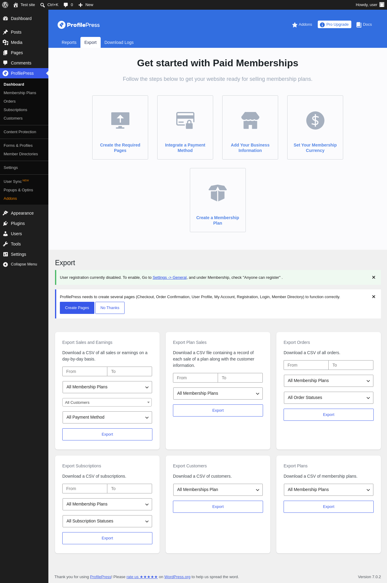This screenshot has width=387, height=583.
Task: Click the To date field in Export Orders
Action: 351,365
